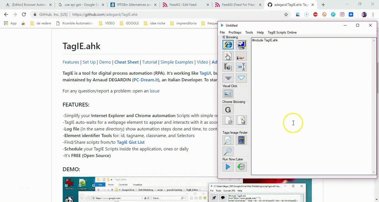Image resolution: width=379 pixels, height=202 pixels.
Task: Click the lone magnifying glass finder icon
Action: 228,151
